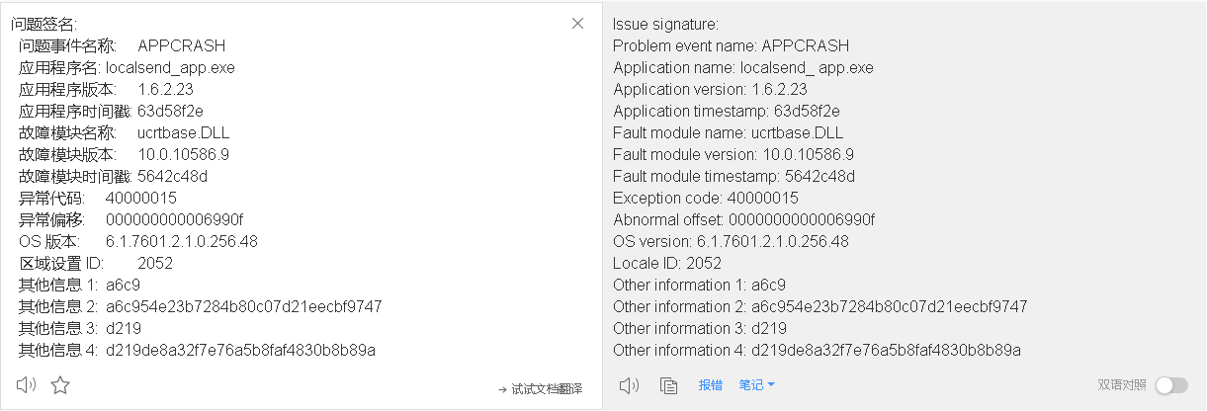Viewport: 1207px width, 411px height.
Task: Favorite this translation with the star icon
Action: [60, 385]
